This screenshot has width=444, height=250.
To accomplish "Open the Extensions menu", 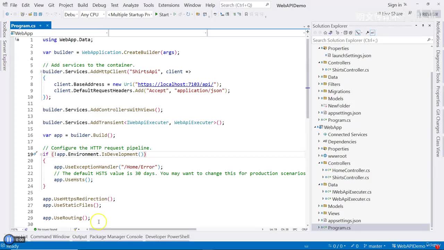I will [169, 5].
